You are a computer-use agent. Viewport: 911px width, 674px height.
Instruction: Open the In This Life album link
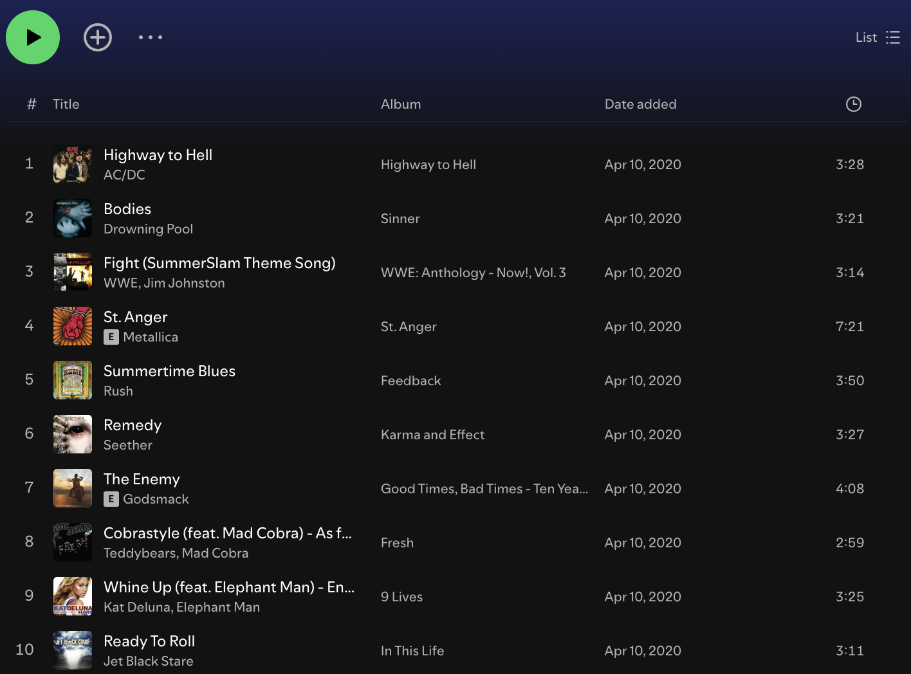412,651
